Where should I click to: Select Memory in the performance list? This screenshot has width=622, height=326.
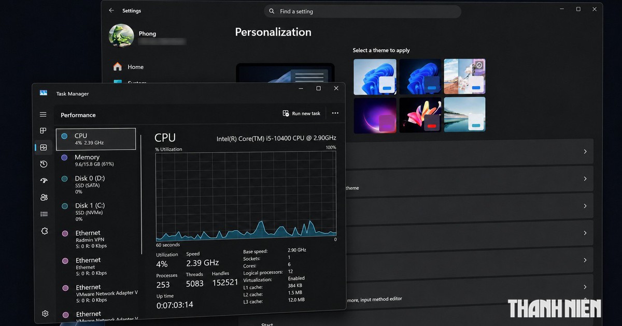(x=96, y=160)
